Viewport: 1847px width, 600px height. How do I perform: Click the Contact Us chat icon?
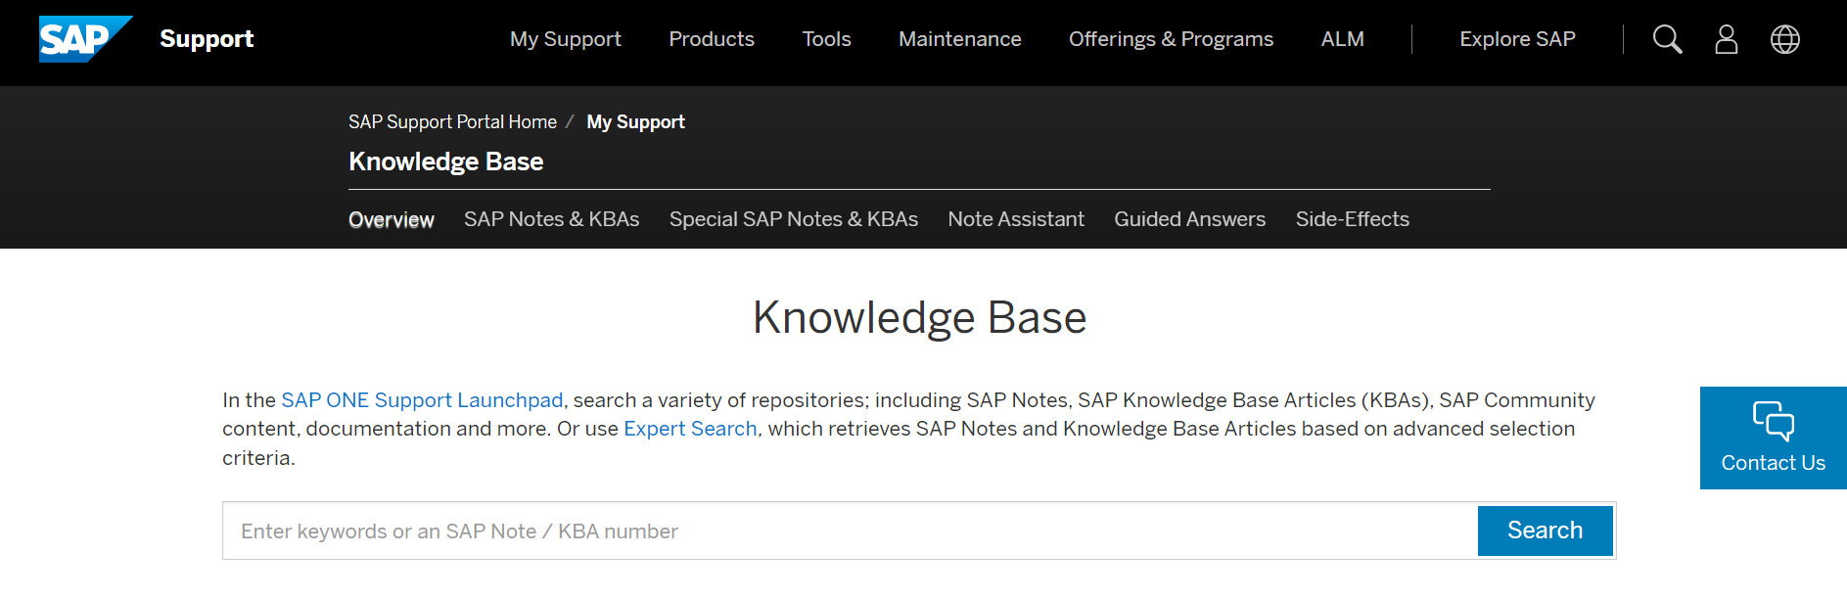tap(1773, 421)
